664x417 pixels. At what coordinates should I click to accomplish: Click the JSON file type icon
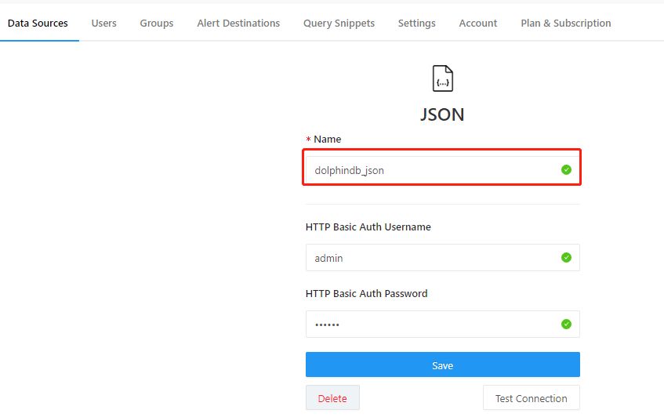[x=443, y=78]
